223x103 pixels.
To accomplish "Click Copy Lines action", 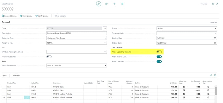I will coord(26,16).
